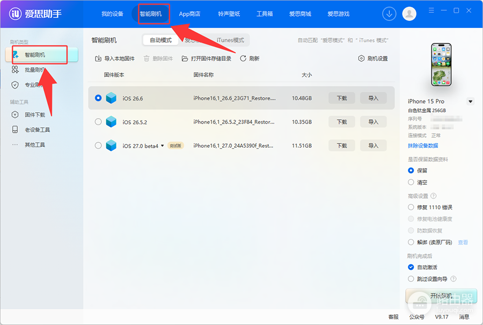
Task: Open 爱思商城 tab
Action: pyautogui.click(x=300, y=14)
